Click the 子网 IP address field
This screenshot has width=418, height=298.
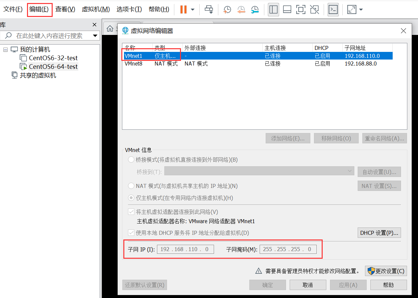click(185, 249)
